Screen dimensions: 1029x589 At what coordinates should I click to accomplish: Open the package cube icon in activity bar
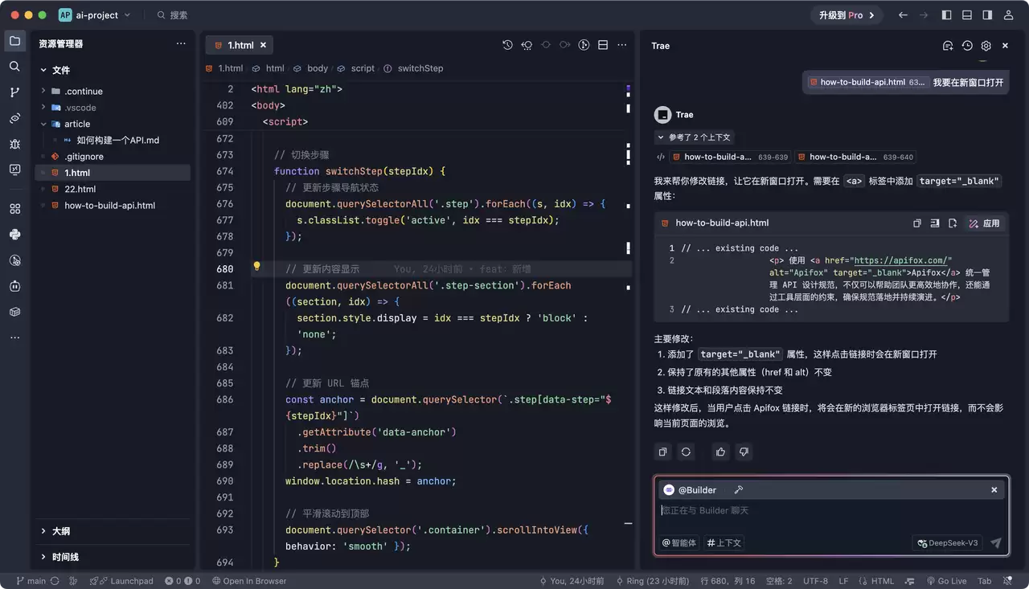(x=14, y=312)
